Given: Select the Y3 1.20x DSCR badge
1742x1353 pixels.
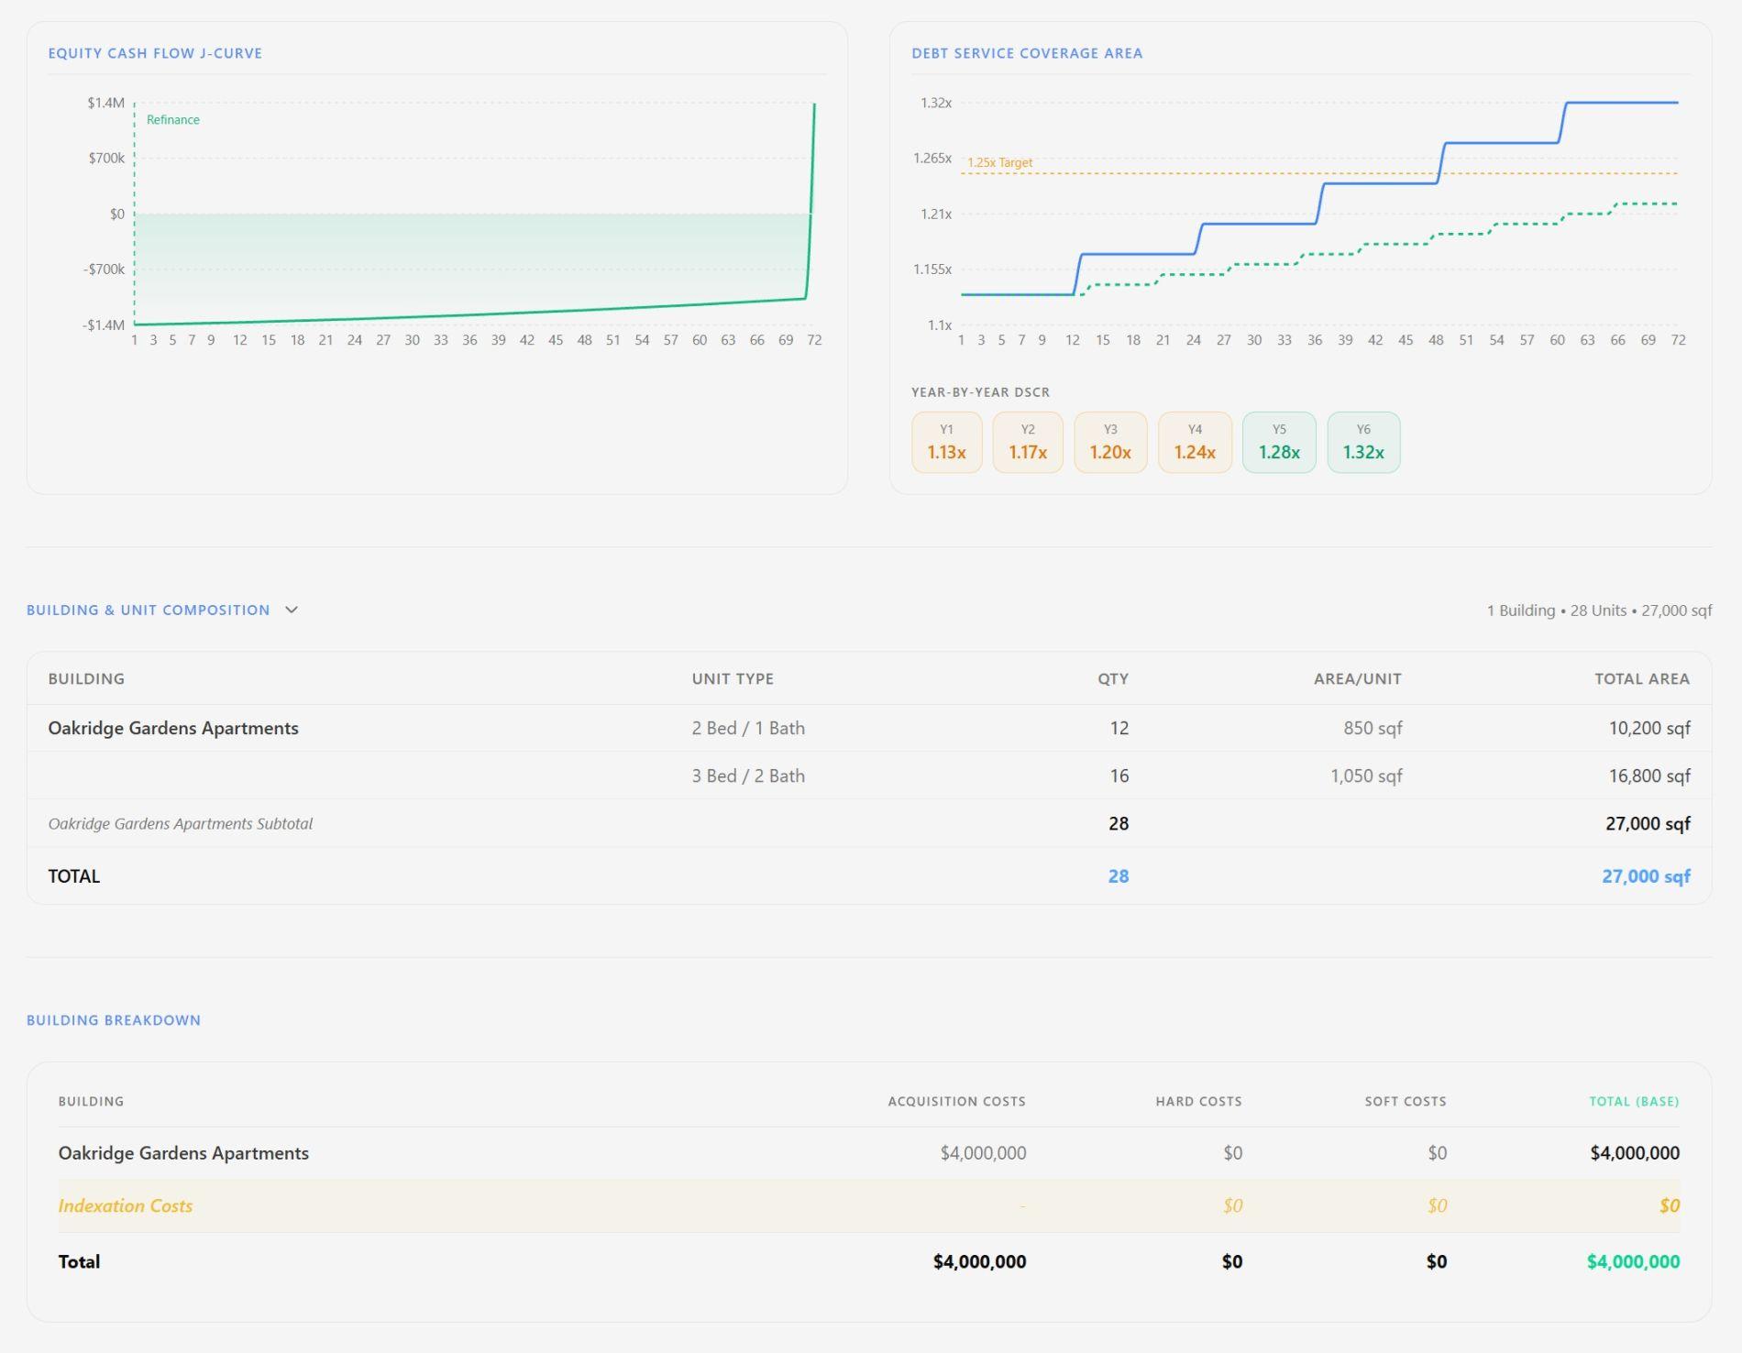Looking at the screenshot, I should coord(1110,443).
